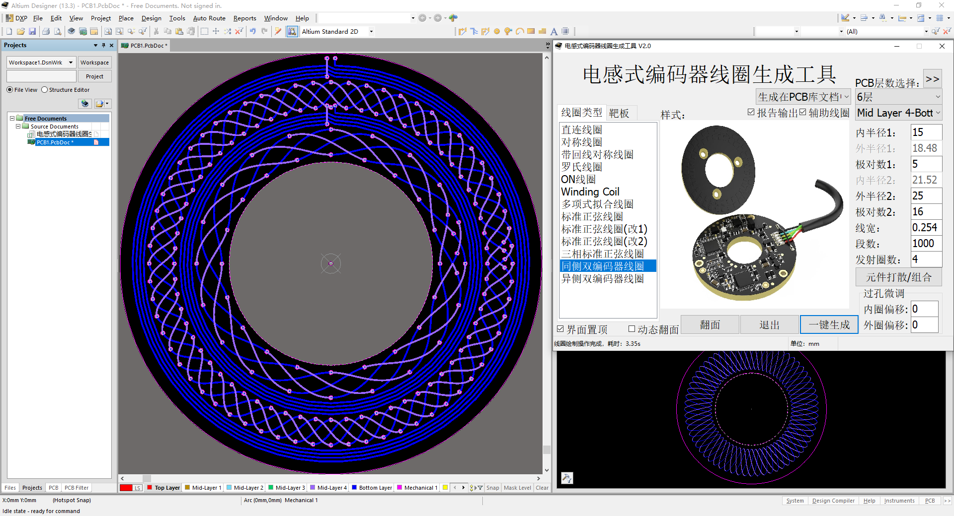Click the move selection cross icon
954x516 pixels.
coord(216,31)
